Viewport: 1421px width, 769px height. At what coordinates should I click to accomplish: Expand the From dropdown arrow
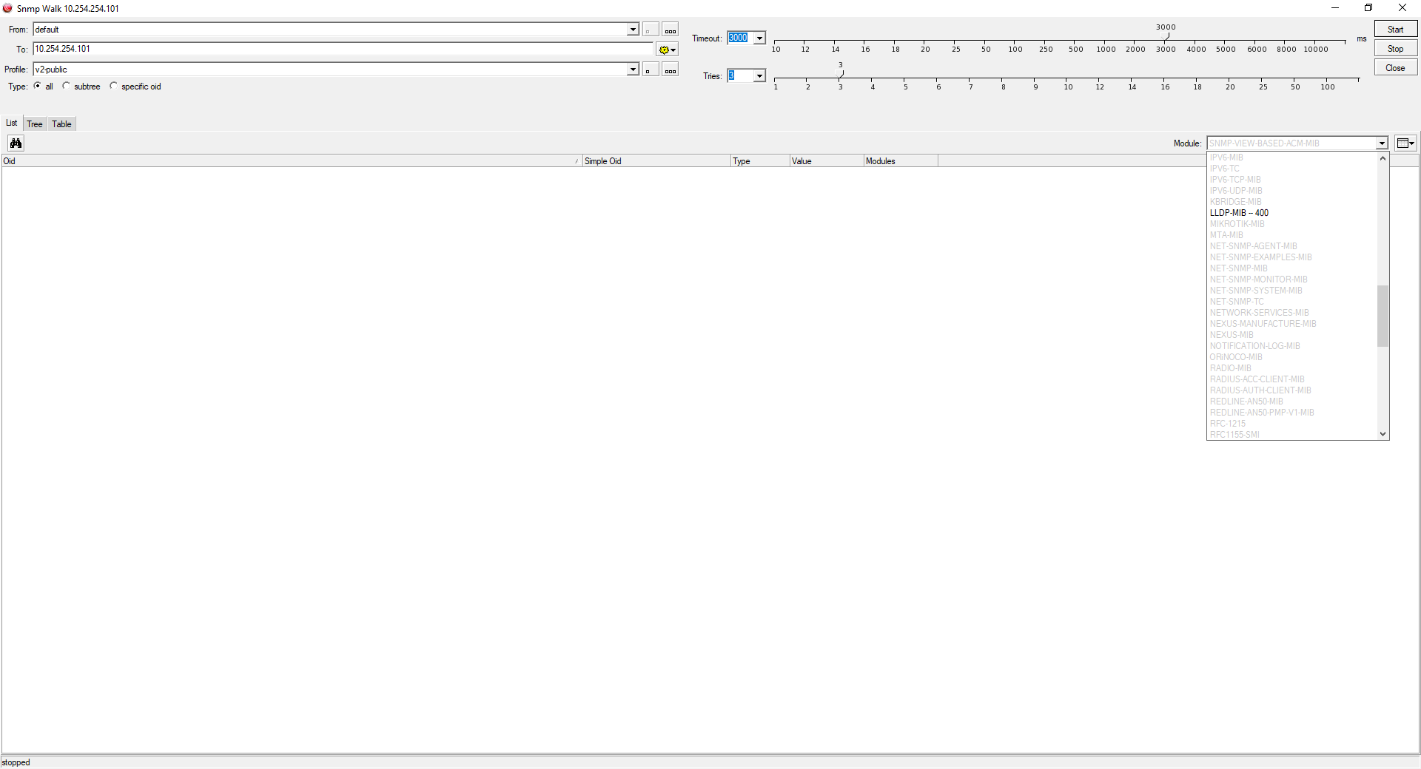(x=633, y=30)
